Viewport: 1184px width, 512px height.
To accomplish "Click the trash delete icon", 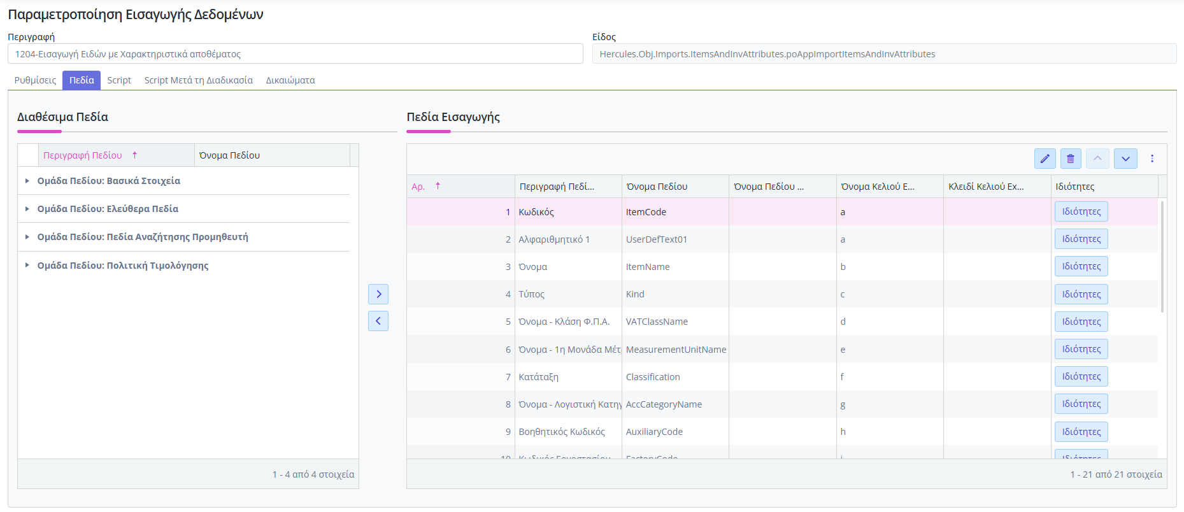I will [x=1071, y=159].
